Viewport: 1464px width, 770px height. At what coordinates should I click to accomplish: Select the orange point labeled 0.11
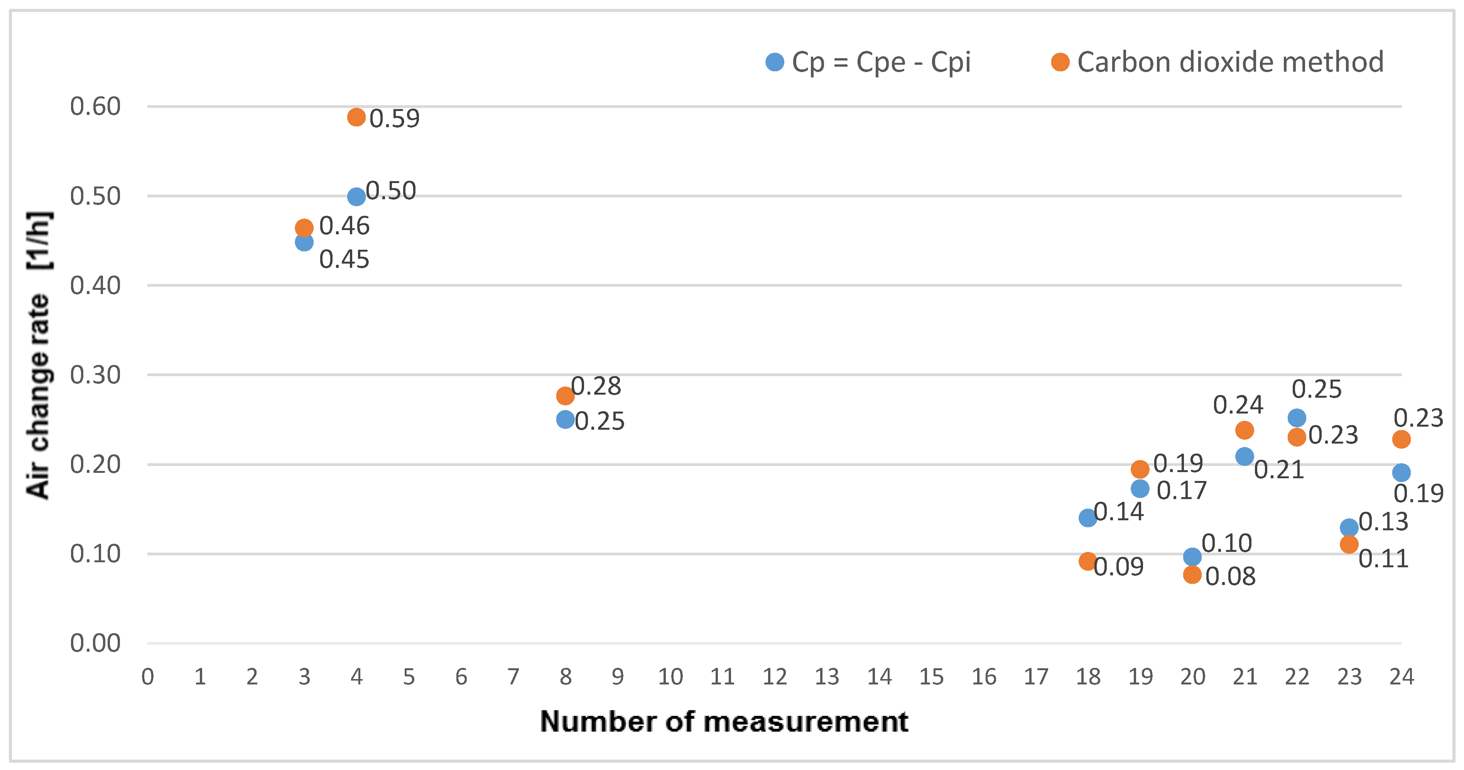click(x=1349, y=545)
